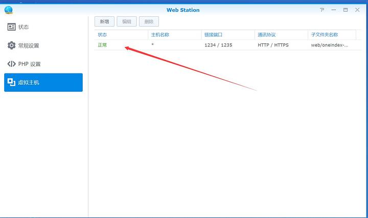The height and width of the screenshot is (218, 368).
Task: Click the 编辑 button
Action: pyautogui.click(x=127, y=21)
